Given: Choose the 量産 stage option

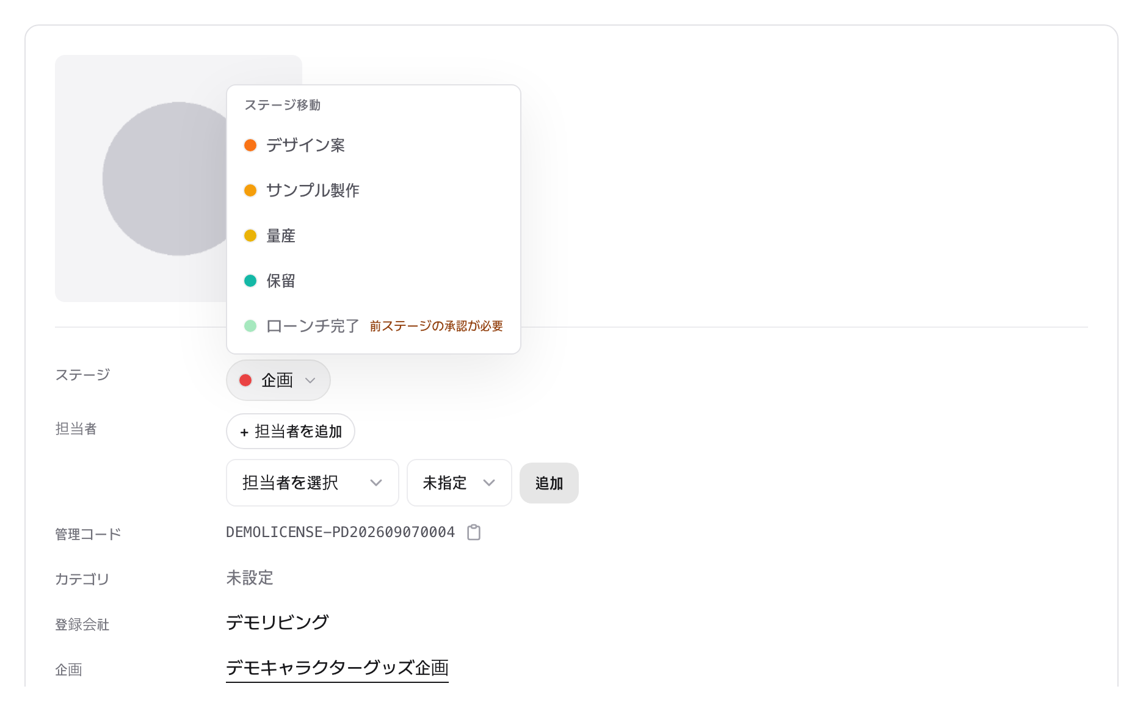Looking at the screenshot, I should click(x=374, y=236).
